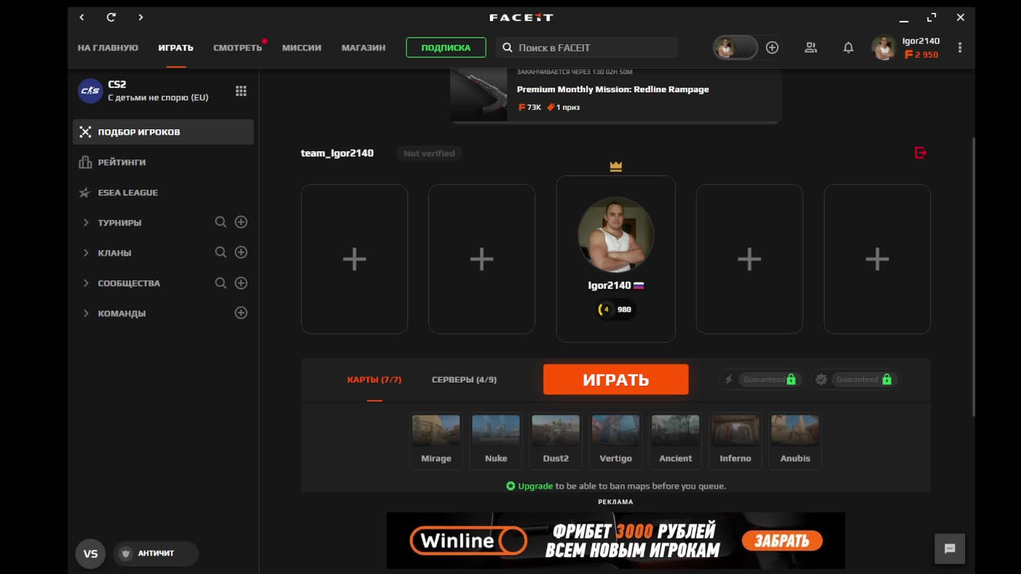This screenshot has width=1021, height=574.
Task: Open the game selection grid icon
Action: point(241,91)
